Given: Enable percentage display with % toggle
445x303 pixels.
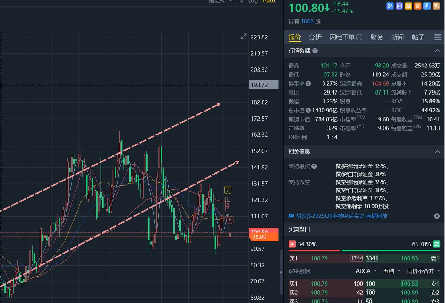Looking at the screenshot, I should pos(241,2).
